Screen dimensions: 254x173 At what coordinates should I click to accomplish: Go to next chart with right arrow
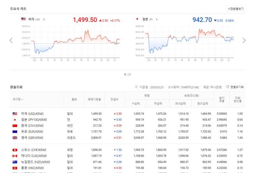coord(244,40)
